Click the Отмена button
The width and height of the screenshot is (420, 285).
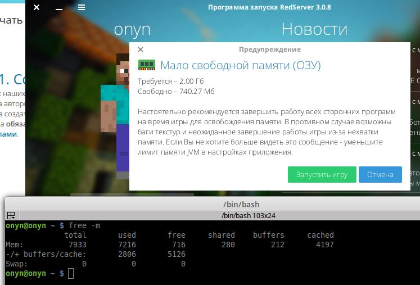(380, 174)
